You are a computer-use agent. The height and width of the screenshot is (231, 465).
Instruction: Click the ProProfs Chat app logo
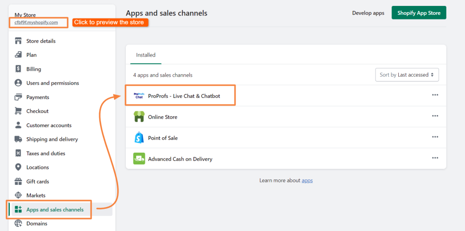point(139,96)
